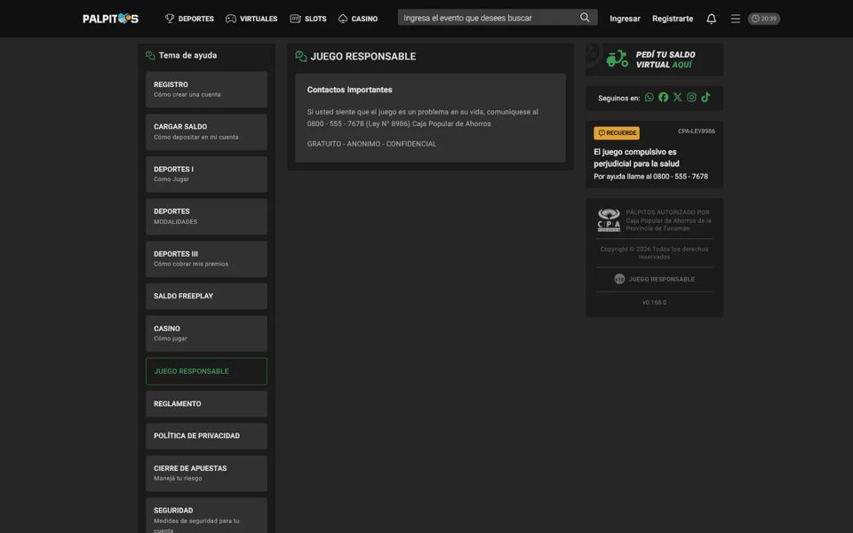853x533 pixels.
Task: Open Palpitos Facebook page
Action: pyautogui.click(x=663, y=98)
